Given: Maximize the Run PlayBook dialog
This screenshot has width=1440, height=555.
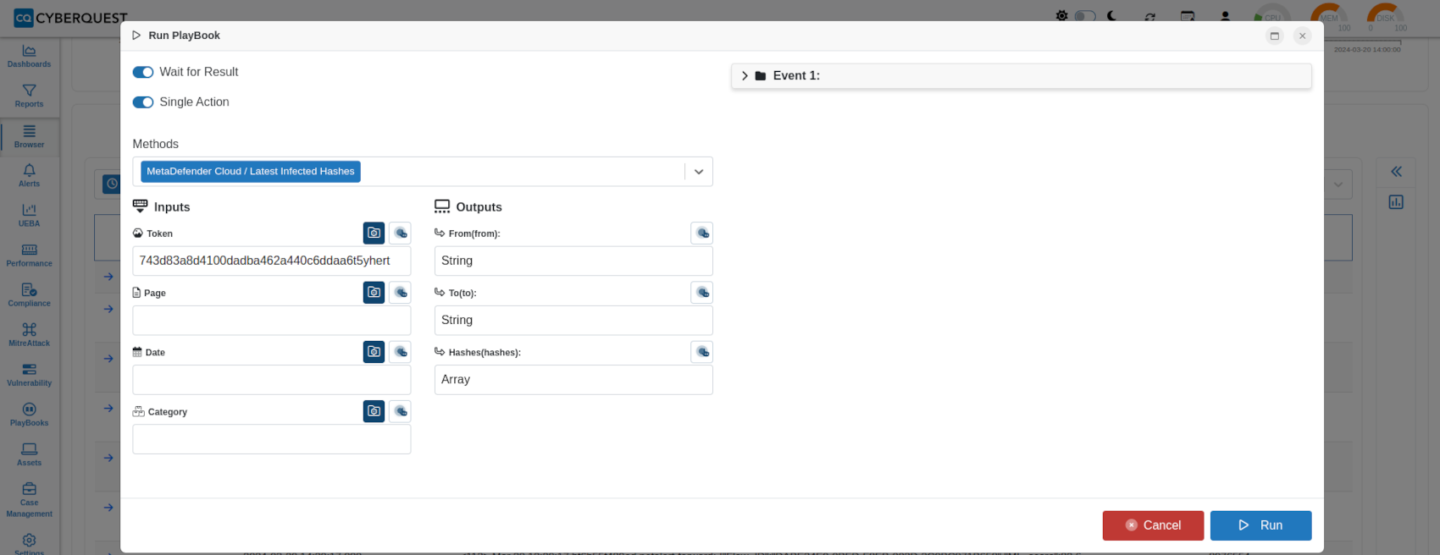Looking at the screenshot, I should [1274, 36].
